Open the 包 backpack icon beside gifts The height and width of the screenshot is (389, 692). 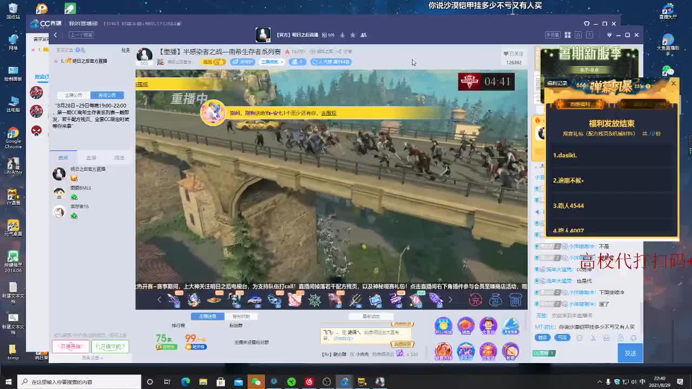(x=495, y=300)
